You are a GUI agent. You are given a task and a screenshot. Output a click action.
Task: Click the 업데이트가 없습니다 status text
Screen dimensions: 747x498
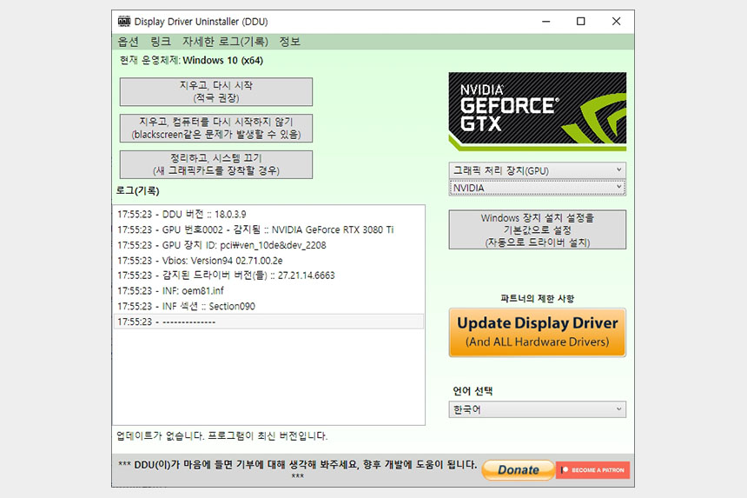(222, 435)
